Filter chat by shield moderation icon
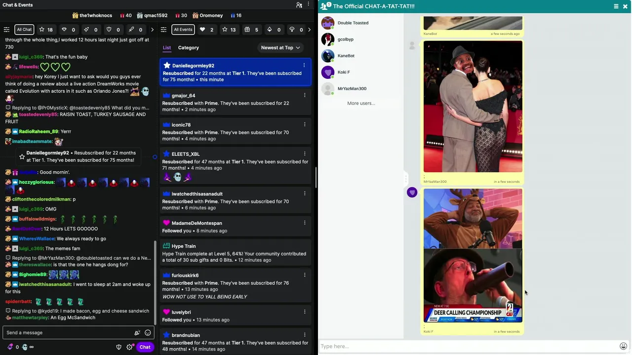This screenshot has width=632, height=355. 113,30
